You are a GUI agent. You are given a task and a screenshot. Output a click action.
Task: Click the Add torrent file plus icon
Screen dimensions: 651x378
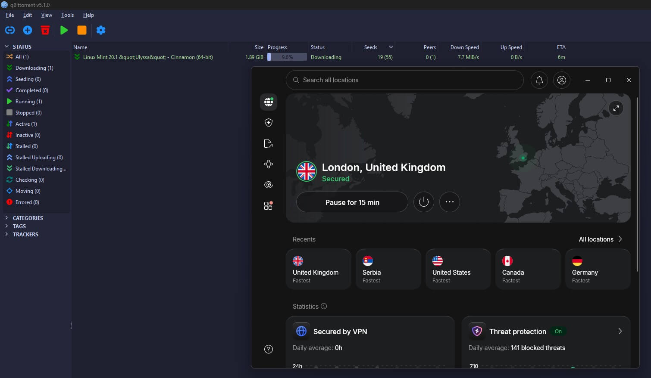28,30
